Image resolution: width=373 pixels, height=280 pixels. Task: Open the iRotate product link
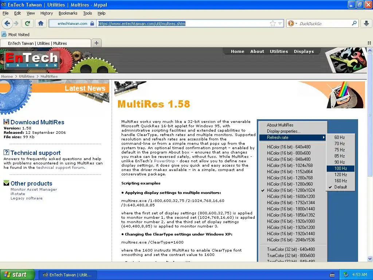click(x=17, y=194)
